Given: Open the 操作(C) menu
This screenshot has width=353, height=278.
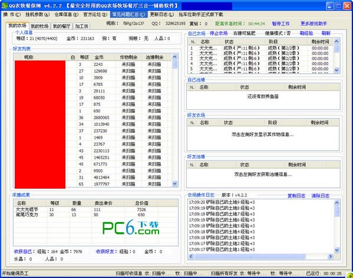Looking at the screenshot, I should [x=12, y=15].
